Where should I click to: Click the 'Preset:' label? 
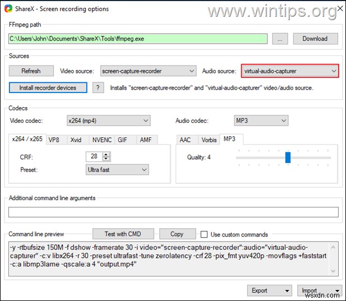29,170
